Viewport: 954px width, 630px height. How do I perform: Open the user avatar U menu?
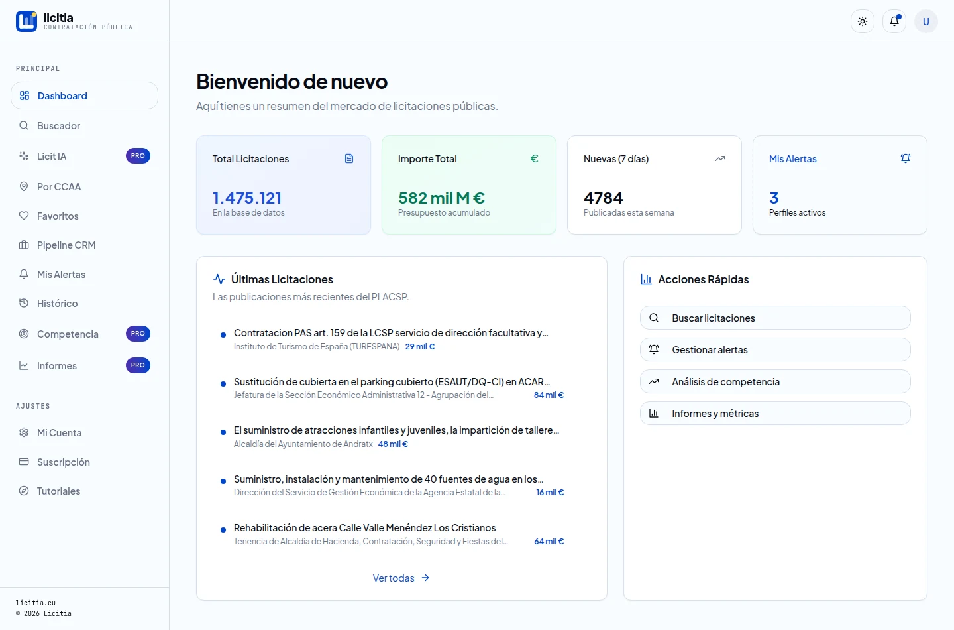pyautogui.click(x=926, y=21)
